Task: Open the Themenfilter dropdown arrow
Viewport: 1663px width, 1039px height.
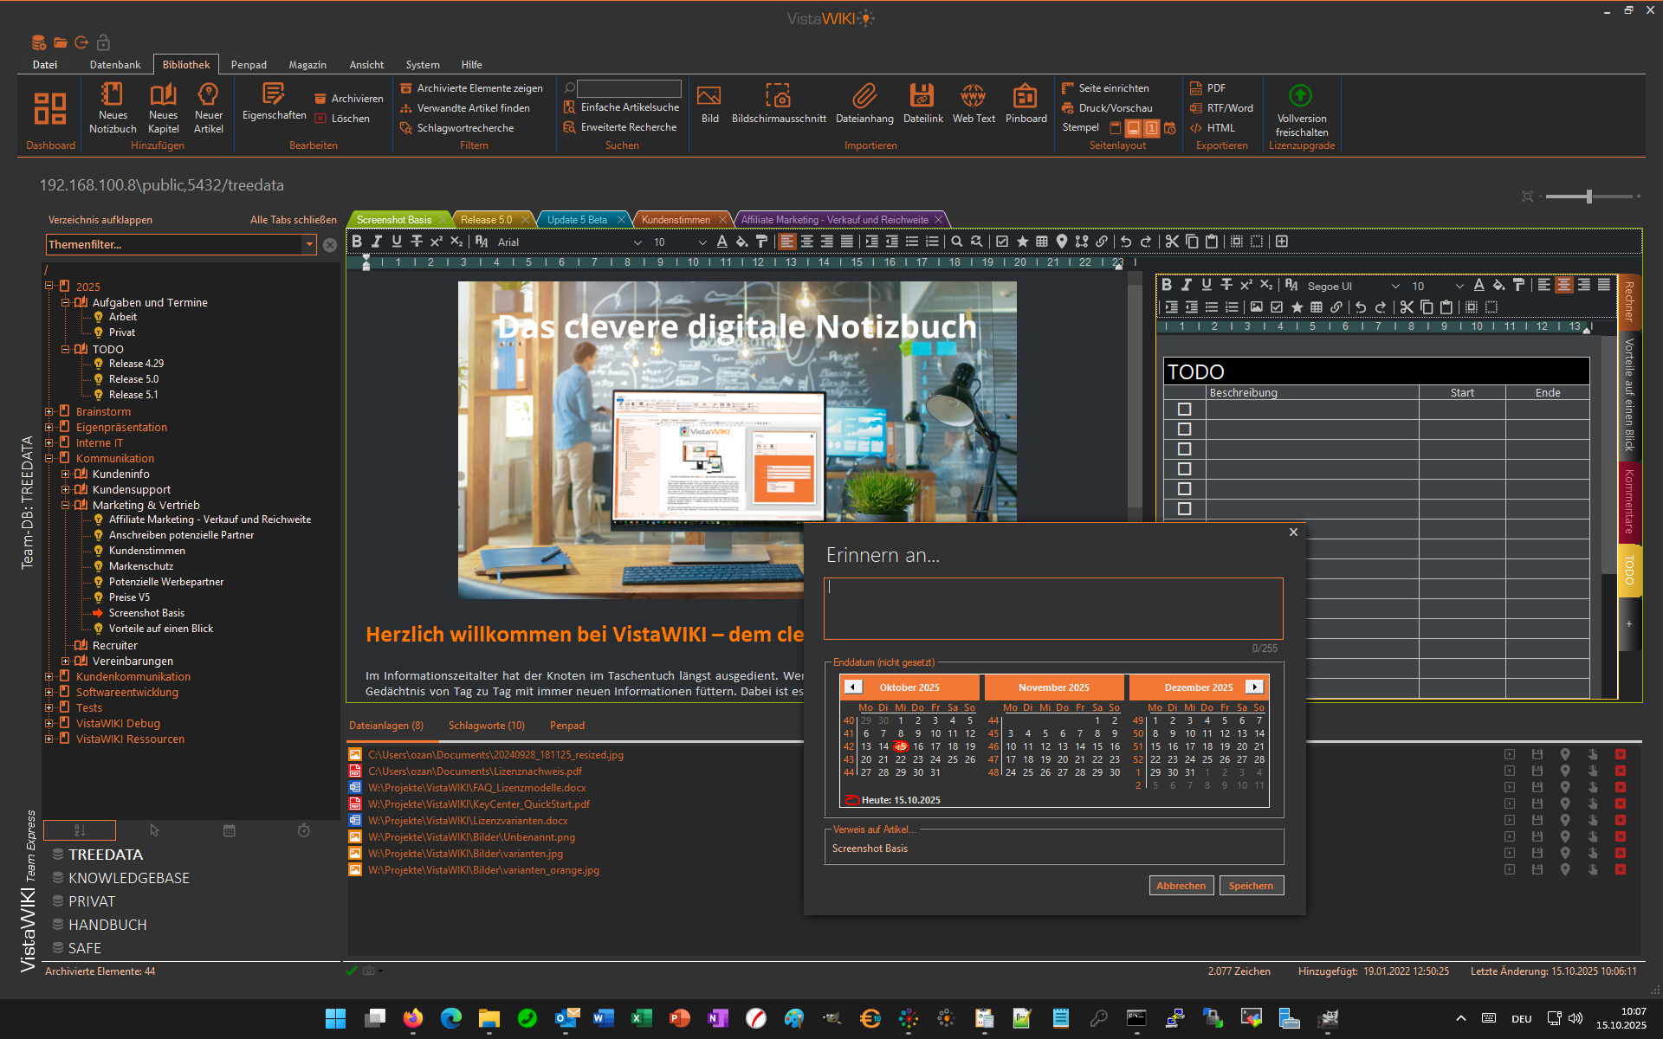Action: (309, 245)
